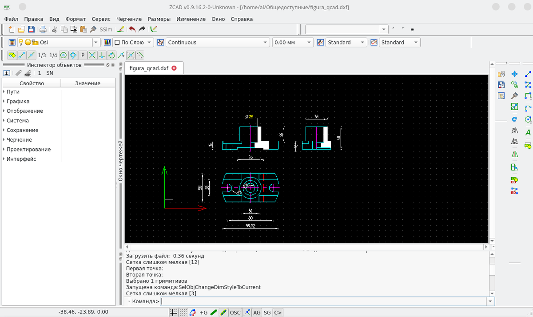Toggle the OSC status bar button
533x317 pixels.
[x=235, y=313]
